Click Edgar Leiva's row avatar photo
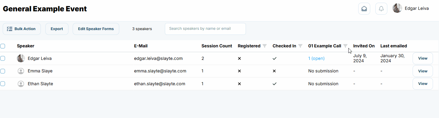439x118 pixels. click(x=21, y=58)
